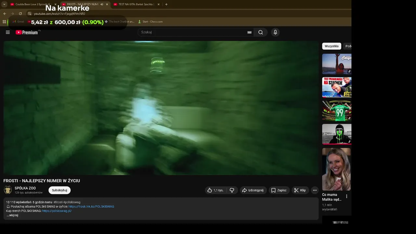
Task: Open the apps grid in bookmarks bar
Action: (4, 22)
